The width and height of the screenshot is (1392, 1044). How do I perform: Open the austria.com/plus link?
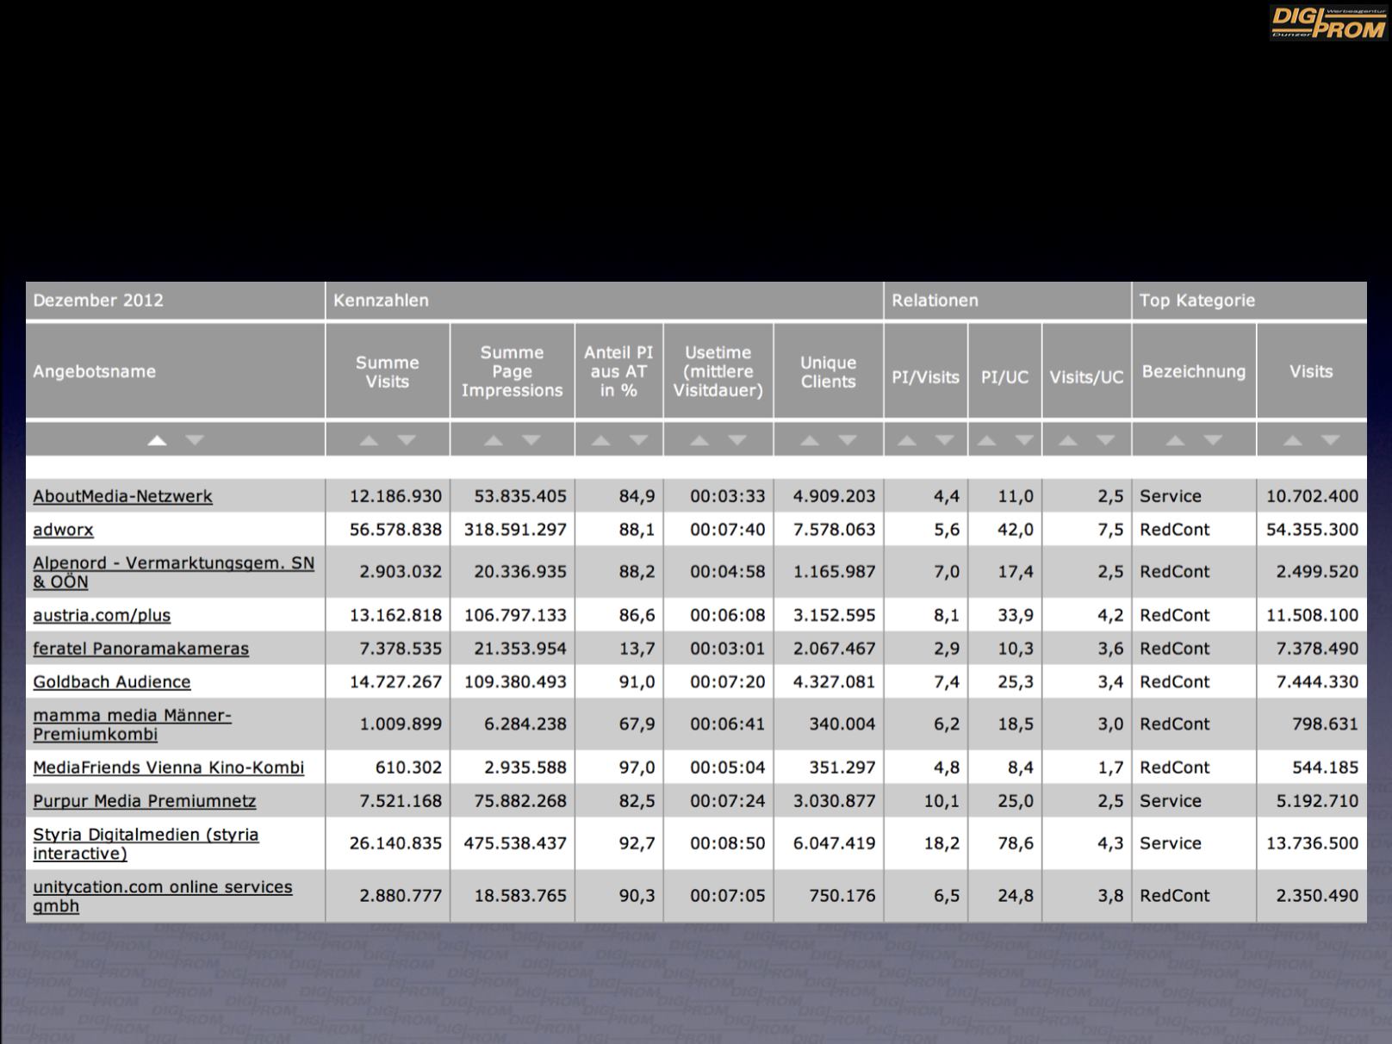click(x=102, y=615)
